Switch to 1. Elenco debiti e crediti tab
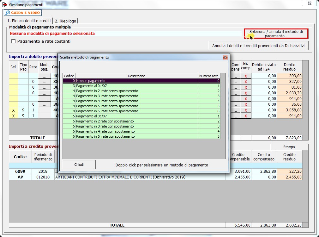319x237 pixels. point(29,21)
